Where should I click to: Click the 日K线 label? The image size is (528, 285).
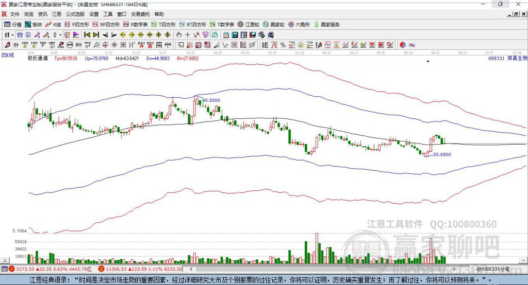coord(7,55)
